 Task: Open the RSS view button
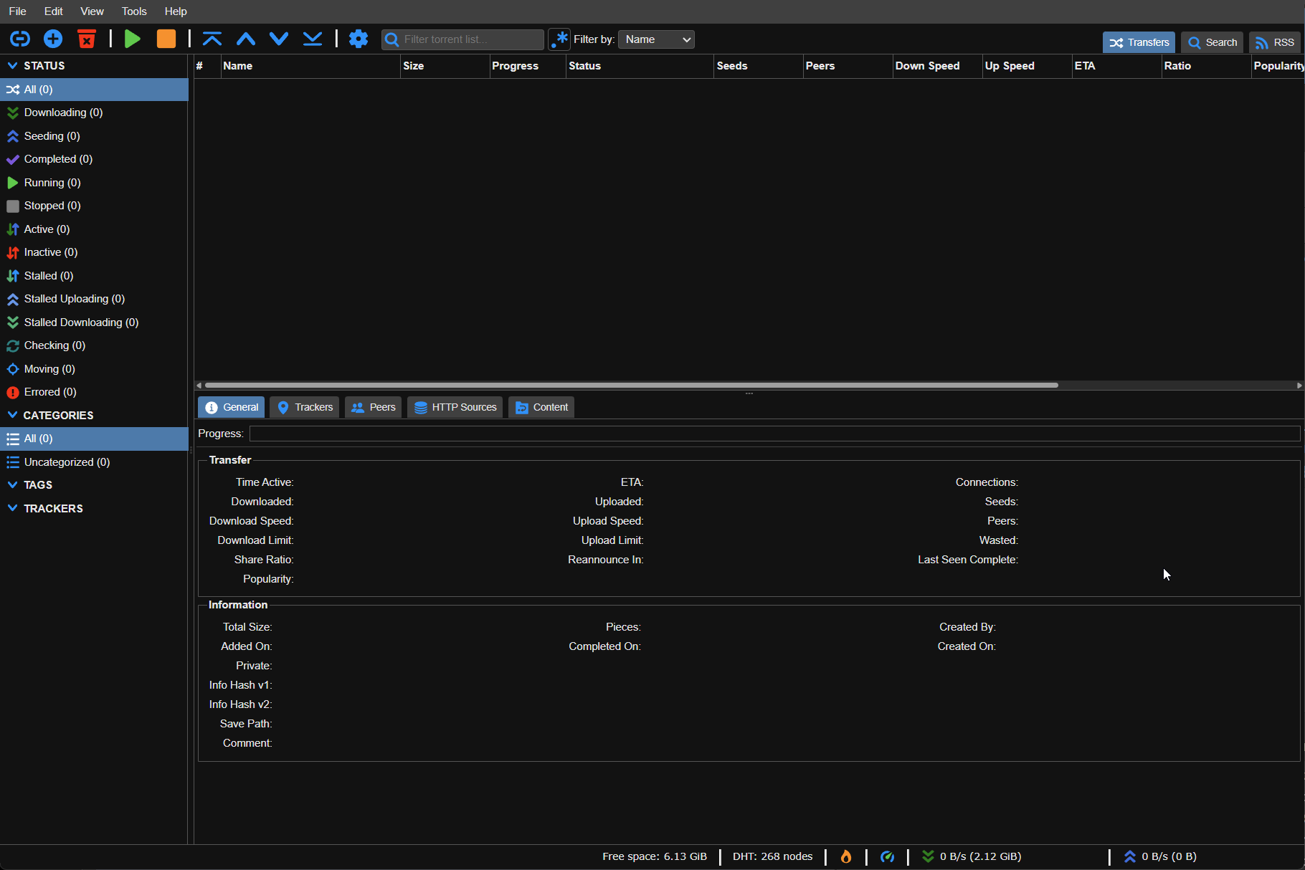click(1275, 42)
